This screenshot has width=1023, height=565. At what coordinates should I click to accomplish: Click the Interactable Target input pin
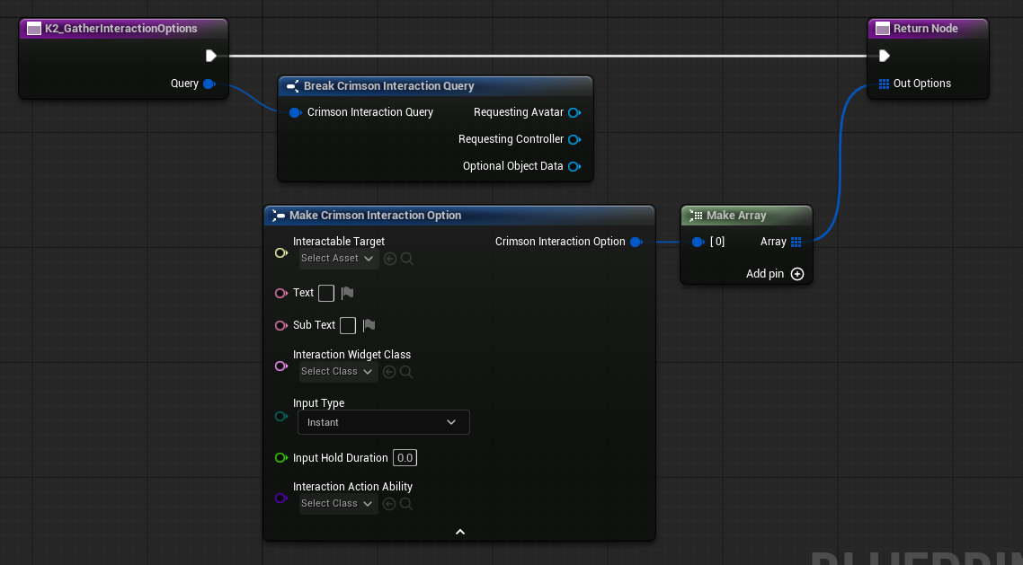pos(281,252)
